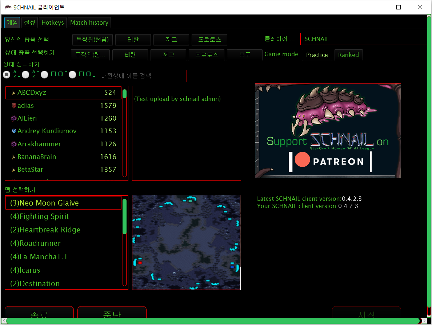
Task: Filter opponents by 저그 race
Action: [168, 54]
